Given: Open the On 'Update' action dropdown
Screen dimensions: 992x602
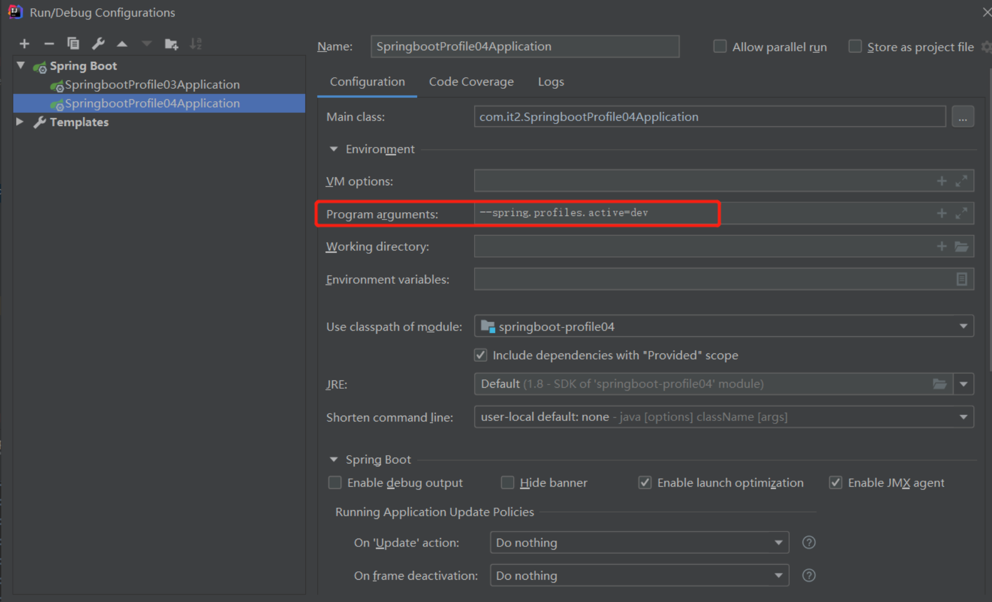Looking at the screenshot, I should [x=779, y=543].
